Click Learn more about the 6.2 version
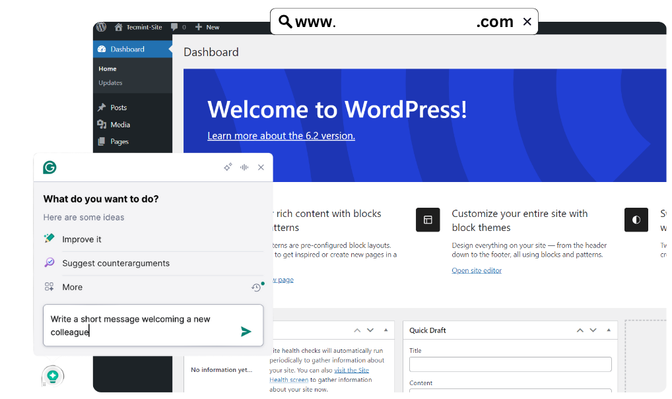 tap(281, 136)
